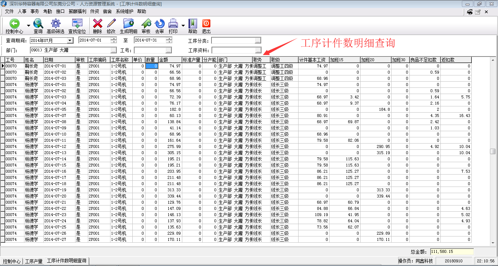
Task: Open the 薪酬福利 menu
Action: pos(77,11)
